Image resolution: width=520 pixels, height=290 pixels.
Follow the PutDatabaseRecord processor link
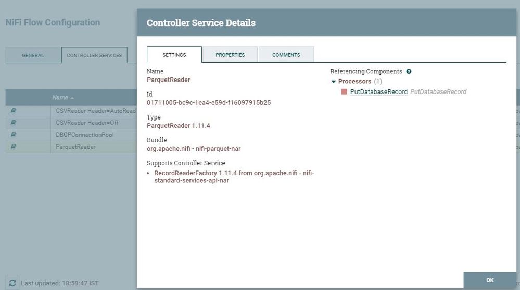tap(379, 91)
